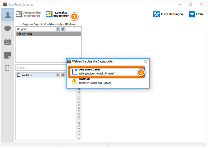Click the Outlook application icon

pyautogui.click(x=75, y=81)
